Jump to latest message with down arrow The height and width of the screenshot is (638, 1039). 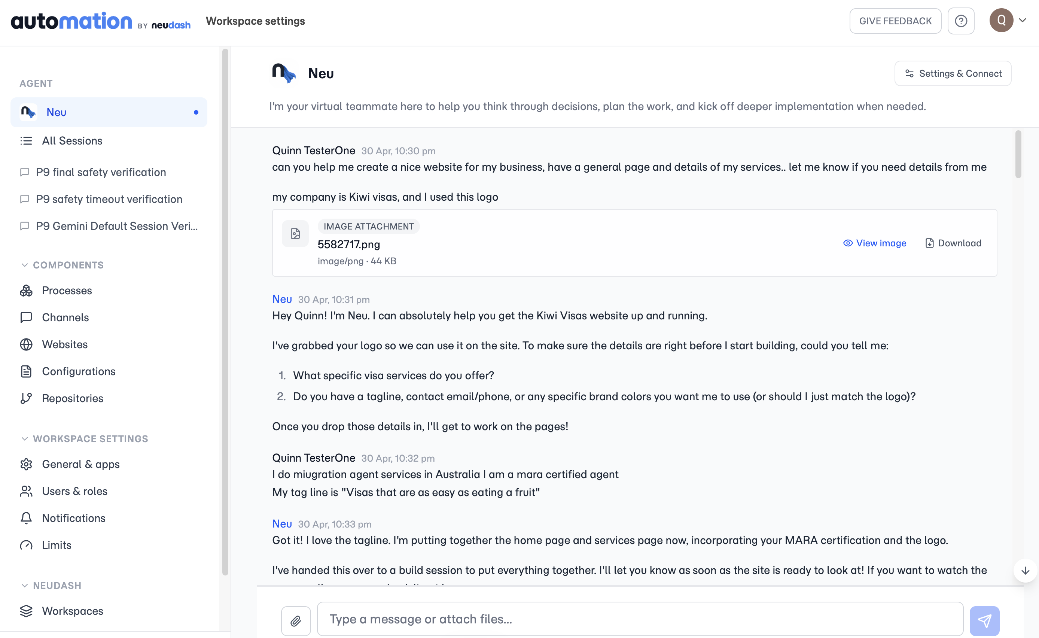point(1026,571)
